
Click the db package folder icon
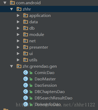(x=26, y=28)
